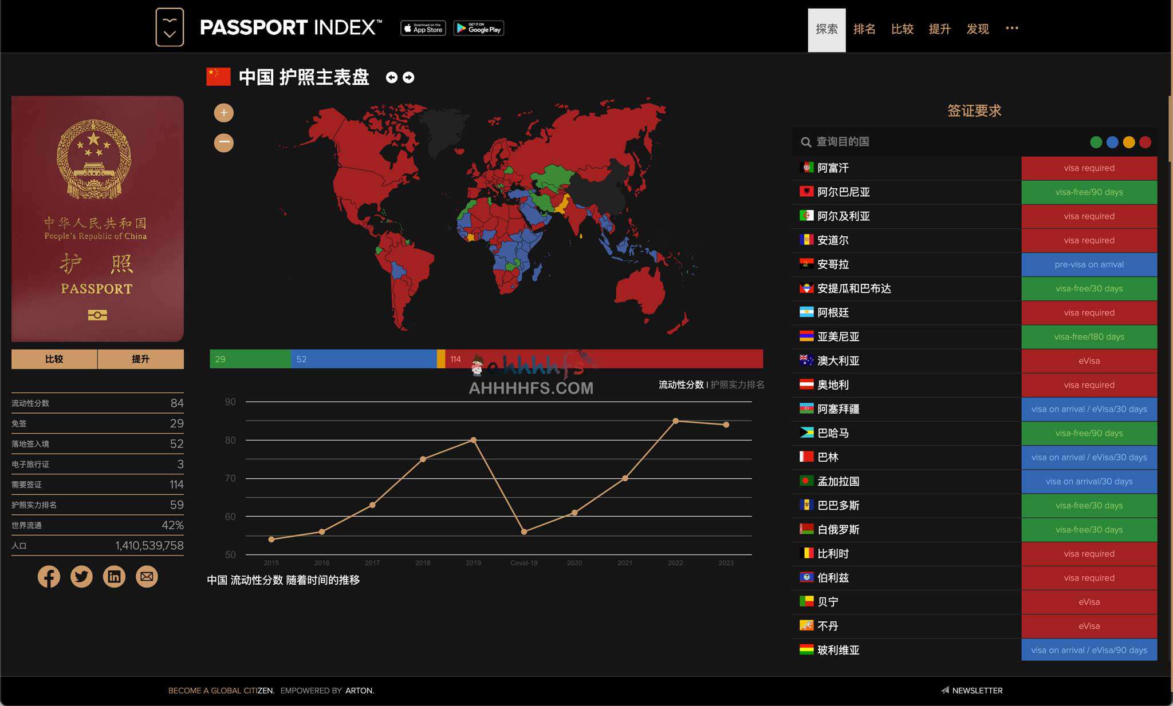Share on Facebook icon
The height and width of the screenshot is (706, 1173).
click(x=49, y=576)
